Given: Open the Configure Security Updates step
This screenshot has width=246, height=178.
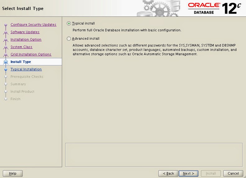Looking at the screenshot, I should (x=34, y=24).
